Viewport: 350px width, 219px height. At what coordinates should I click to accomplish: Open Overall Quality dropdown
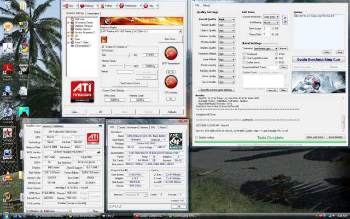click(226, 20)
